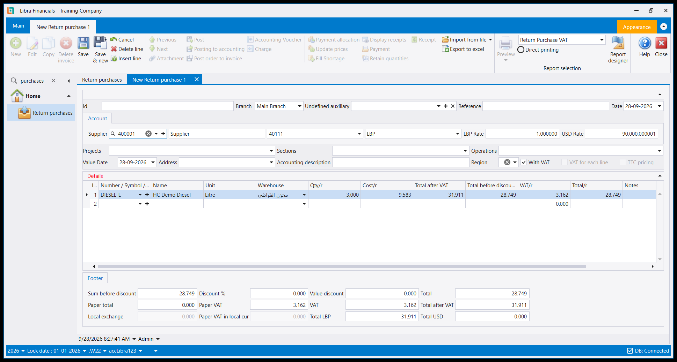Collapse the ribbon with the round arrow icon
Image resolution: width=677 pixels, height=362 pixels.
664,27
